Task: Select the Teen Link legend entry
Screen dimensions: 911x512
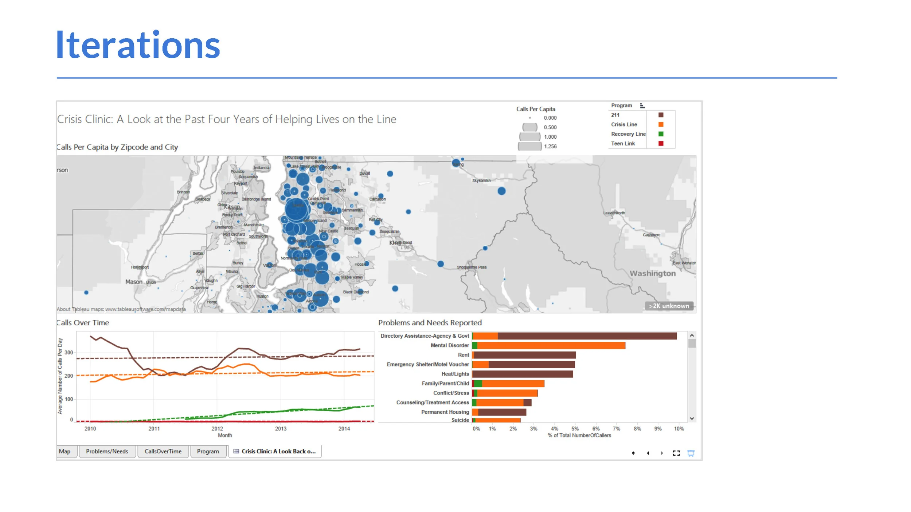Action: 623,143
